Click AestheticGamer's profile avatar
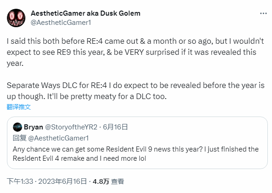 tap(16, 18)
